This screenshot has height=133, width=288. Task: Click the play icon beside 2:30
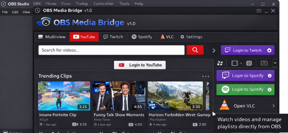pos(195,125)
